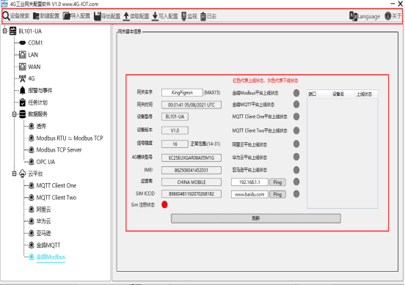
Task: Click the EC25EUXGAR08A05M1G module model field
Action: point(191,158)
